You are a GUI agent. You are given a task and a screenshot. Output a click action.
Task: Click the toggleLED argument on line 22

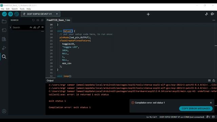(x=68, y=44)
